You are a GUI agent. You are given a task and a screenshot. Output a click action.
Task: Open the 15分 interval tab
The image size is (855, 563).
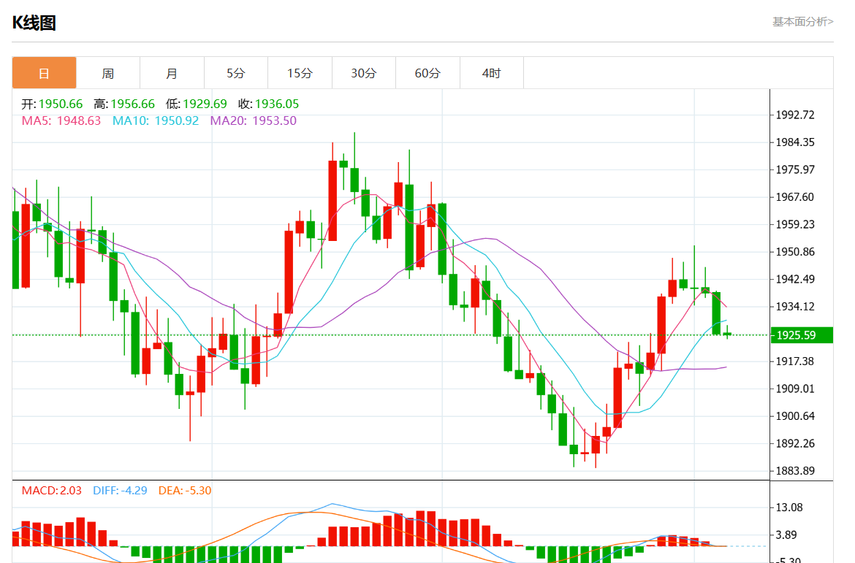tap(300, 72)
